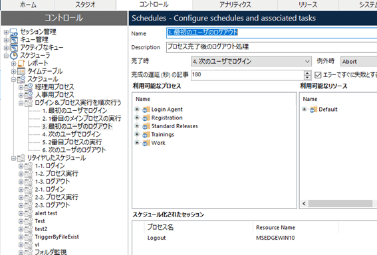Expand the Login Agent process folder
The height and width of the screenshot is (255, 377).
tap(137, 110)
